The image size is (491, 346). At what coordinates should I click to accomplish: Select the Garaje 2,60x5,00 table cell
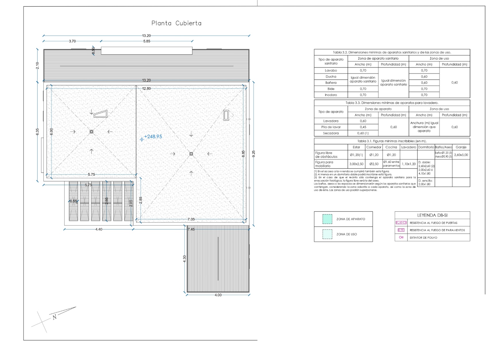click(x=461, y=155)
